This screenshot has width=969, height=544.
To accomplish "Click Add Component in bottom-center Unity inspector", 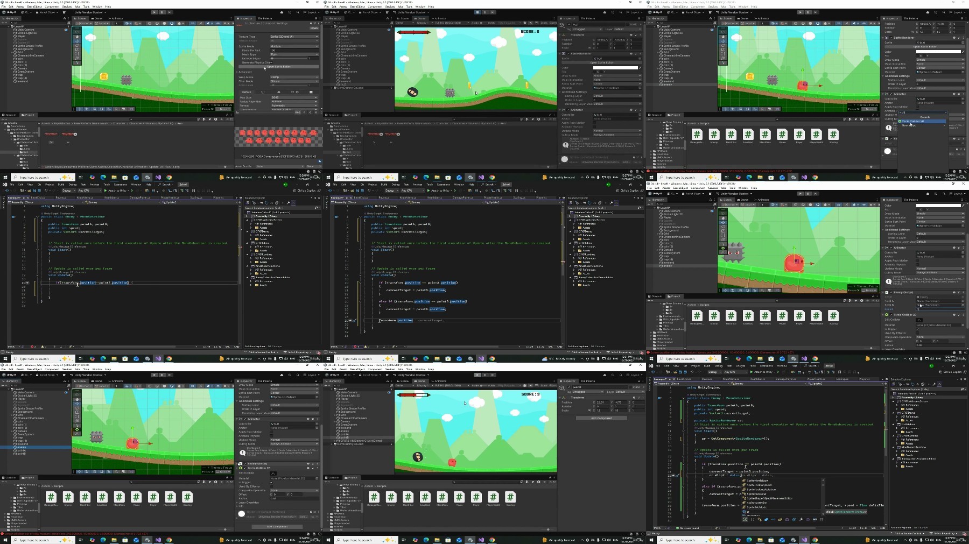I will click(x=601, y=418).
